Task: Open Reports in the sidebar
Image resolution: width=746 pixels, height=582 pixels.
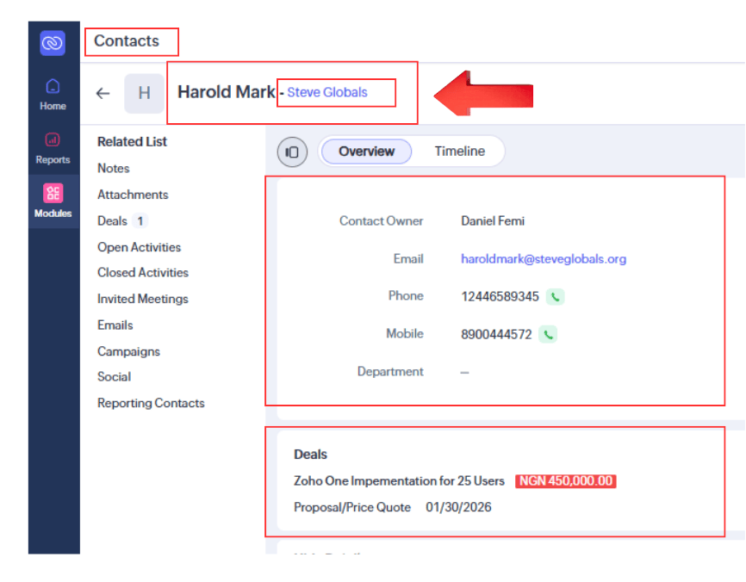Action: tap(53, 148)
